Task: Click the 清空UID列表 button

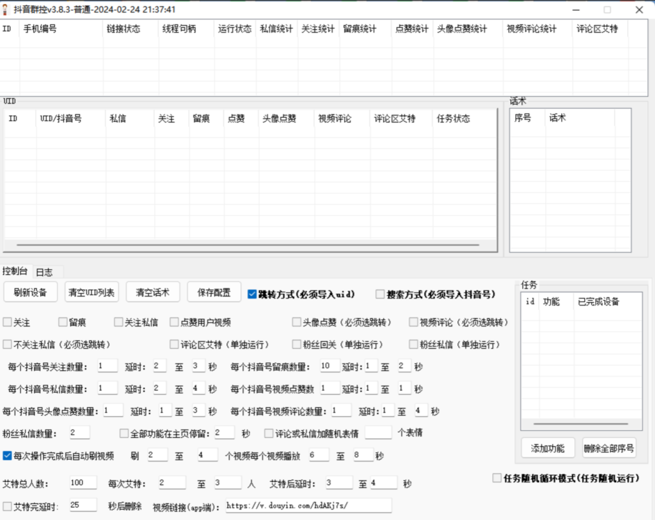Action: pos(91,292)
